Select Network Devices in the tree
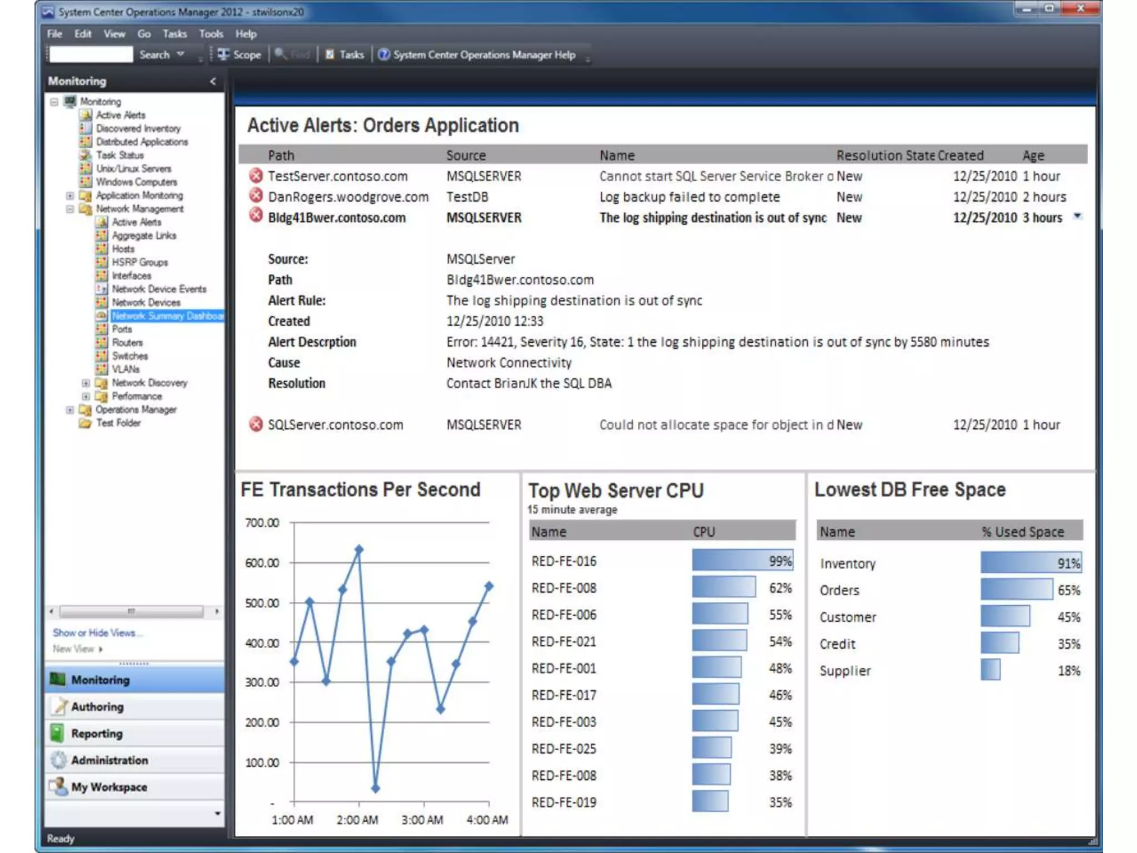 [x=146, y=303]
